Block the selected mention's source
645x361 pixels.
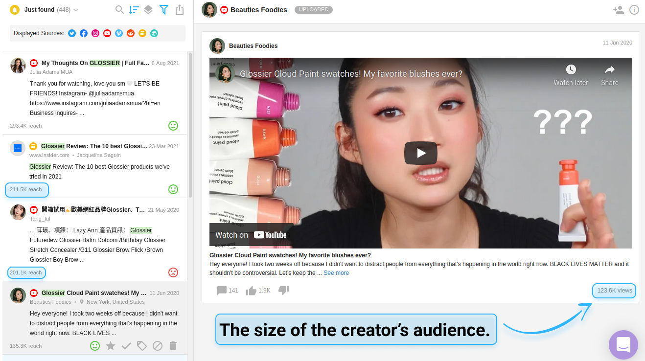(x=158, y=346)
